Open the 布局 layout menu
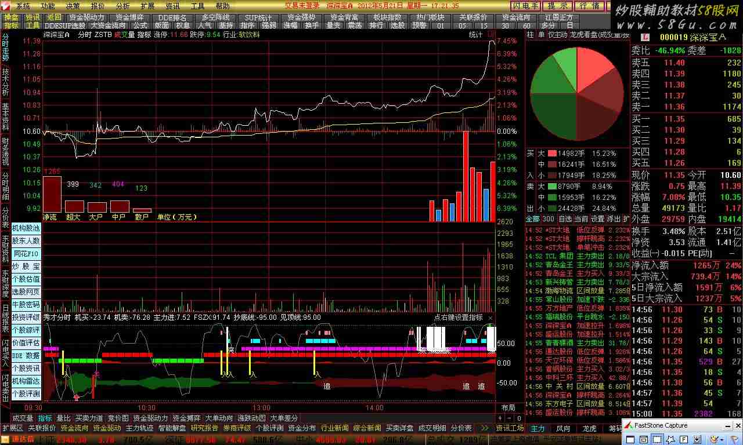 click(x=508, y=408)
